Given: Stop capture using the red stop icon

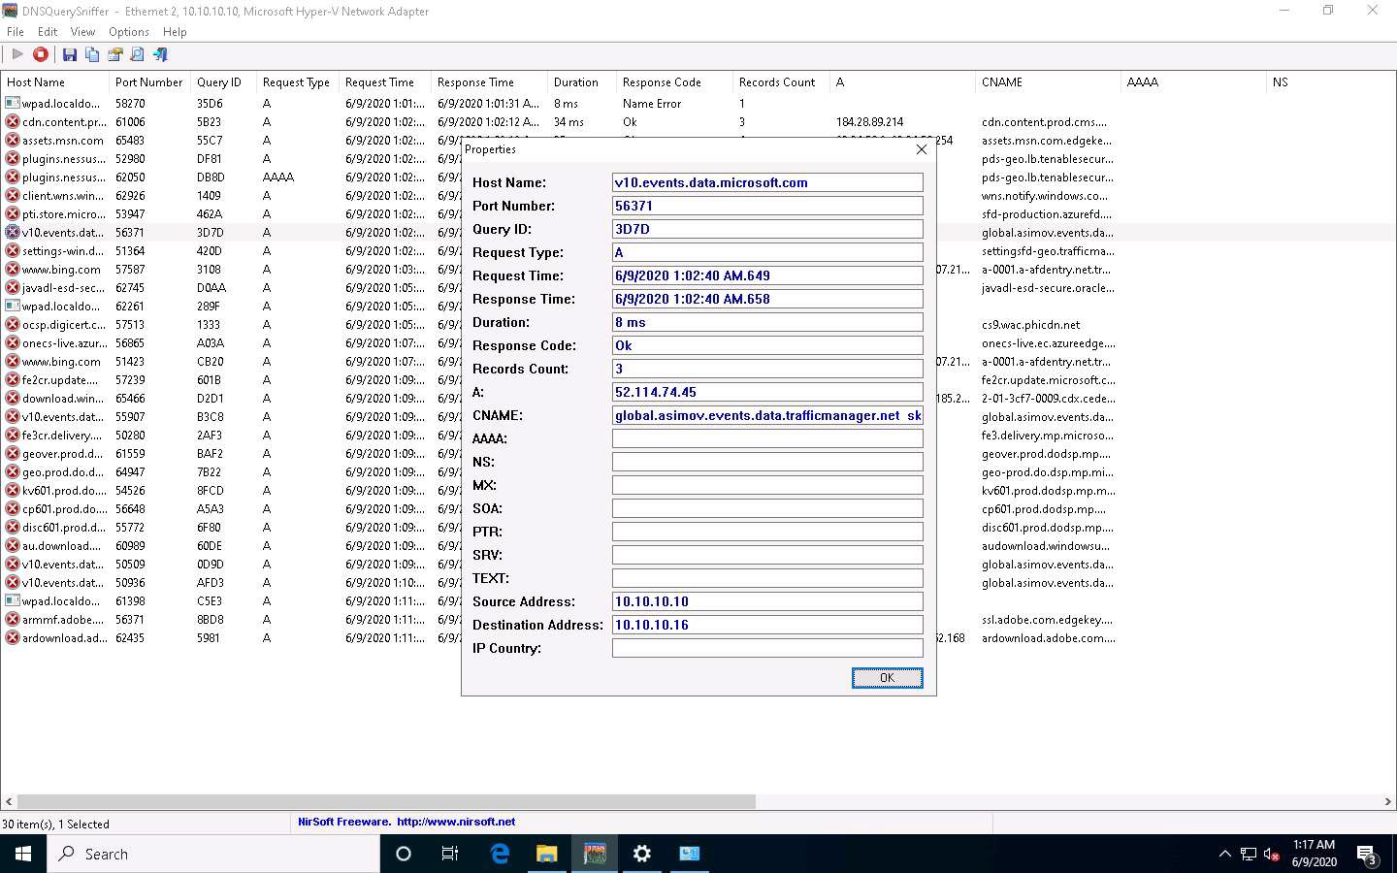Looking at the screenshot, I should [x=41, y=54].
